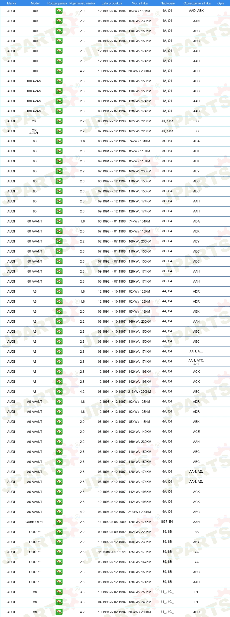The image size is (230, 617).
Task: Select production years 05.1990 -> 12.1996
Action: [112, 562]
